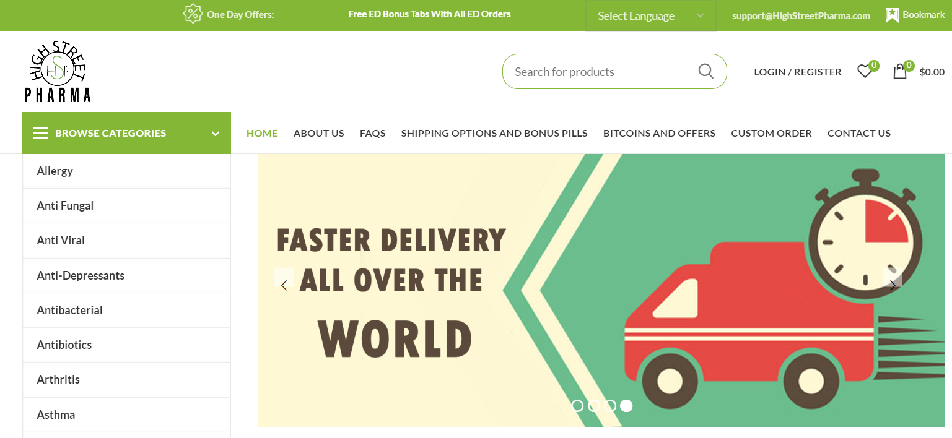Click the Free ED Bonus Tabs offer text

tap(429, 14)
